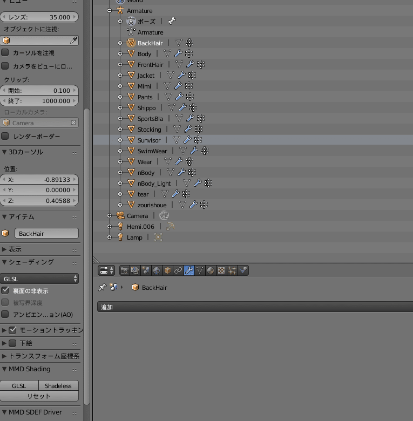Uncheck the 裏面の非表示 checkbox
This screenshot has height=421, width=413.
pyautogui.click(x=5, y=290)
